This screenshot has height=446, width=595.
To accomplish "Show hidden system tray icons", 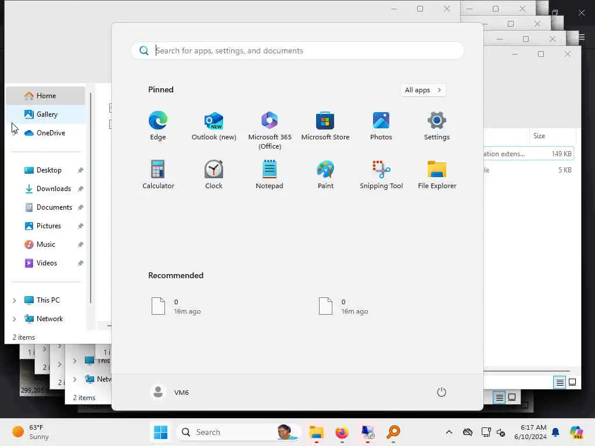I will point(449,432).
